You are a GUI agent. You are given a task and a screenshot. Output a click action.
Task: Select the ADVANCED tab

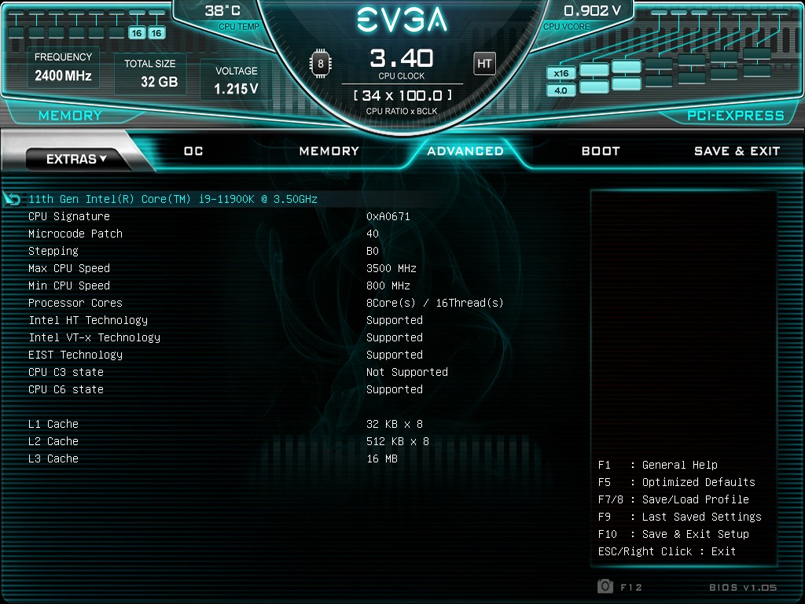[465, 151]
